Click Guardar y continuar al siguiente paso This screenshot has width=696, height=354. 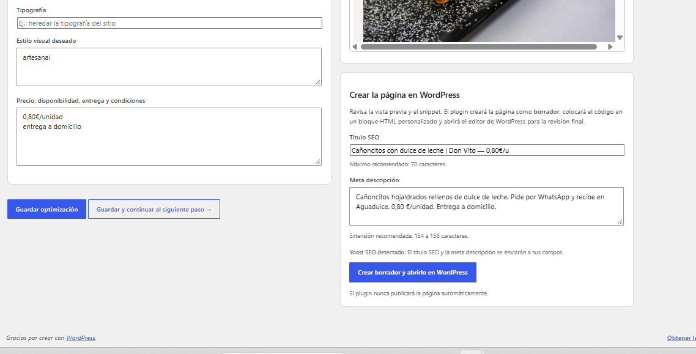pyautogui.click(x=154, y=209)
